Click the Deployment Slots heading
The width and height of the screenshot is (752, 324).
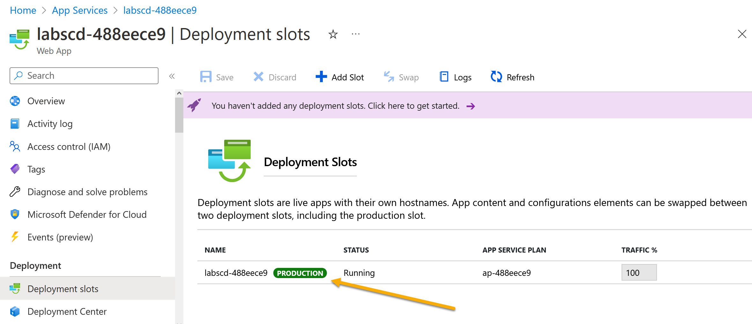point(310,162)
